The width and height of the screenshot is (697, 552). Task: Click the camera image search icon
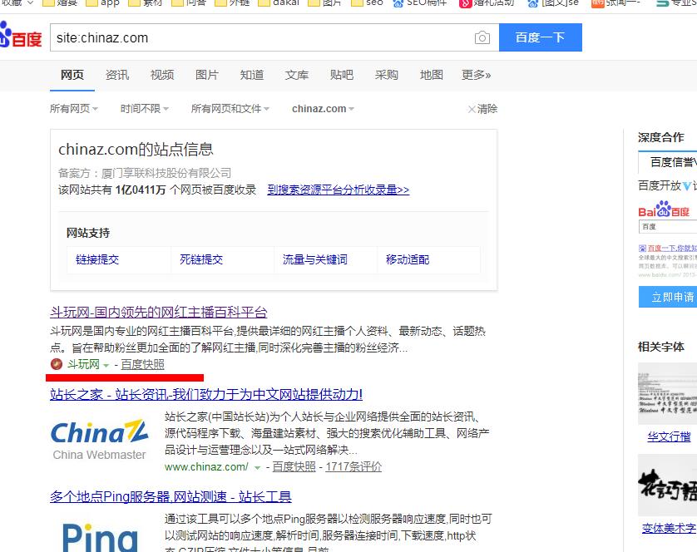tap(482, 37)
